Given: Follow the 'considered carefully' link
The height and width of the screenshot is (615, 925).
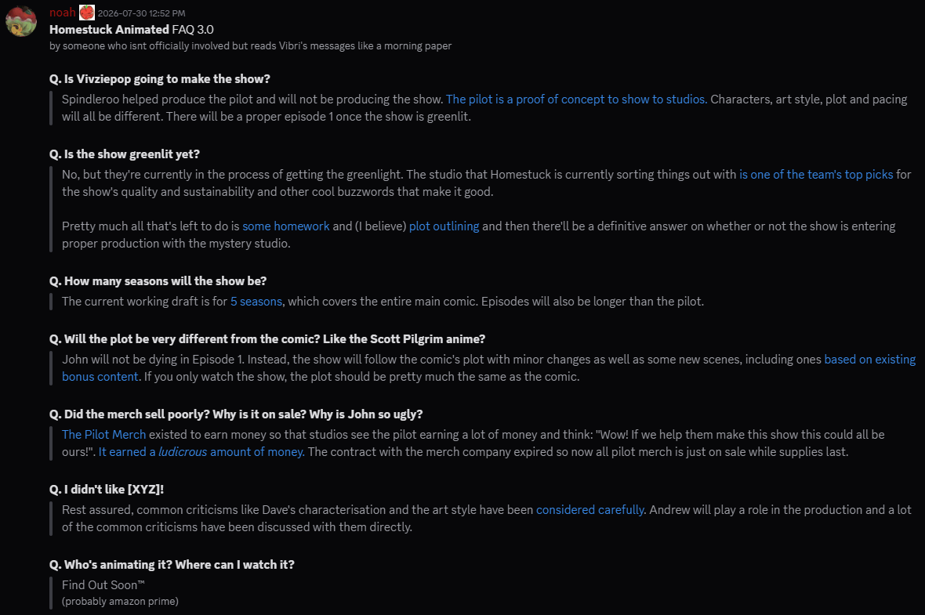Looking at the screenshot, I should pyautogui.click(x=590, y=509).
